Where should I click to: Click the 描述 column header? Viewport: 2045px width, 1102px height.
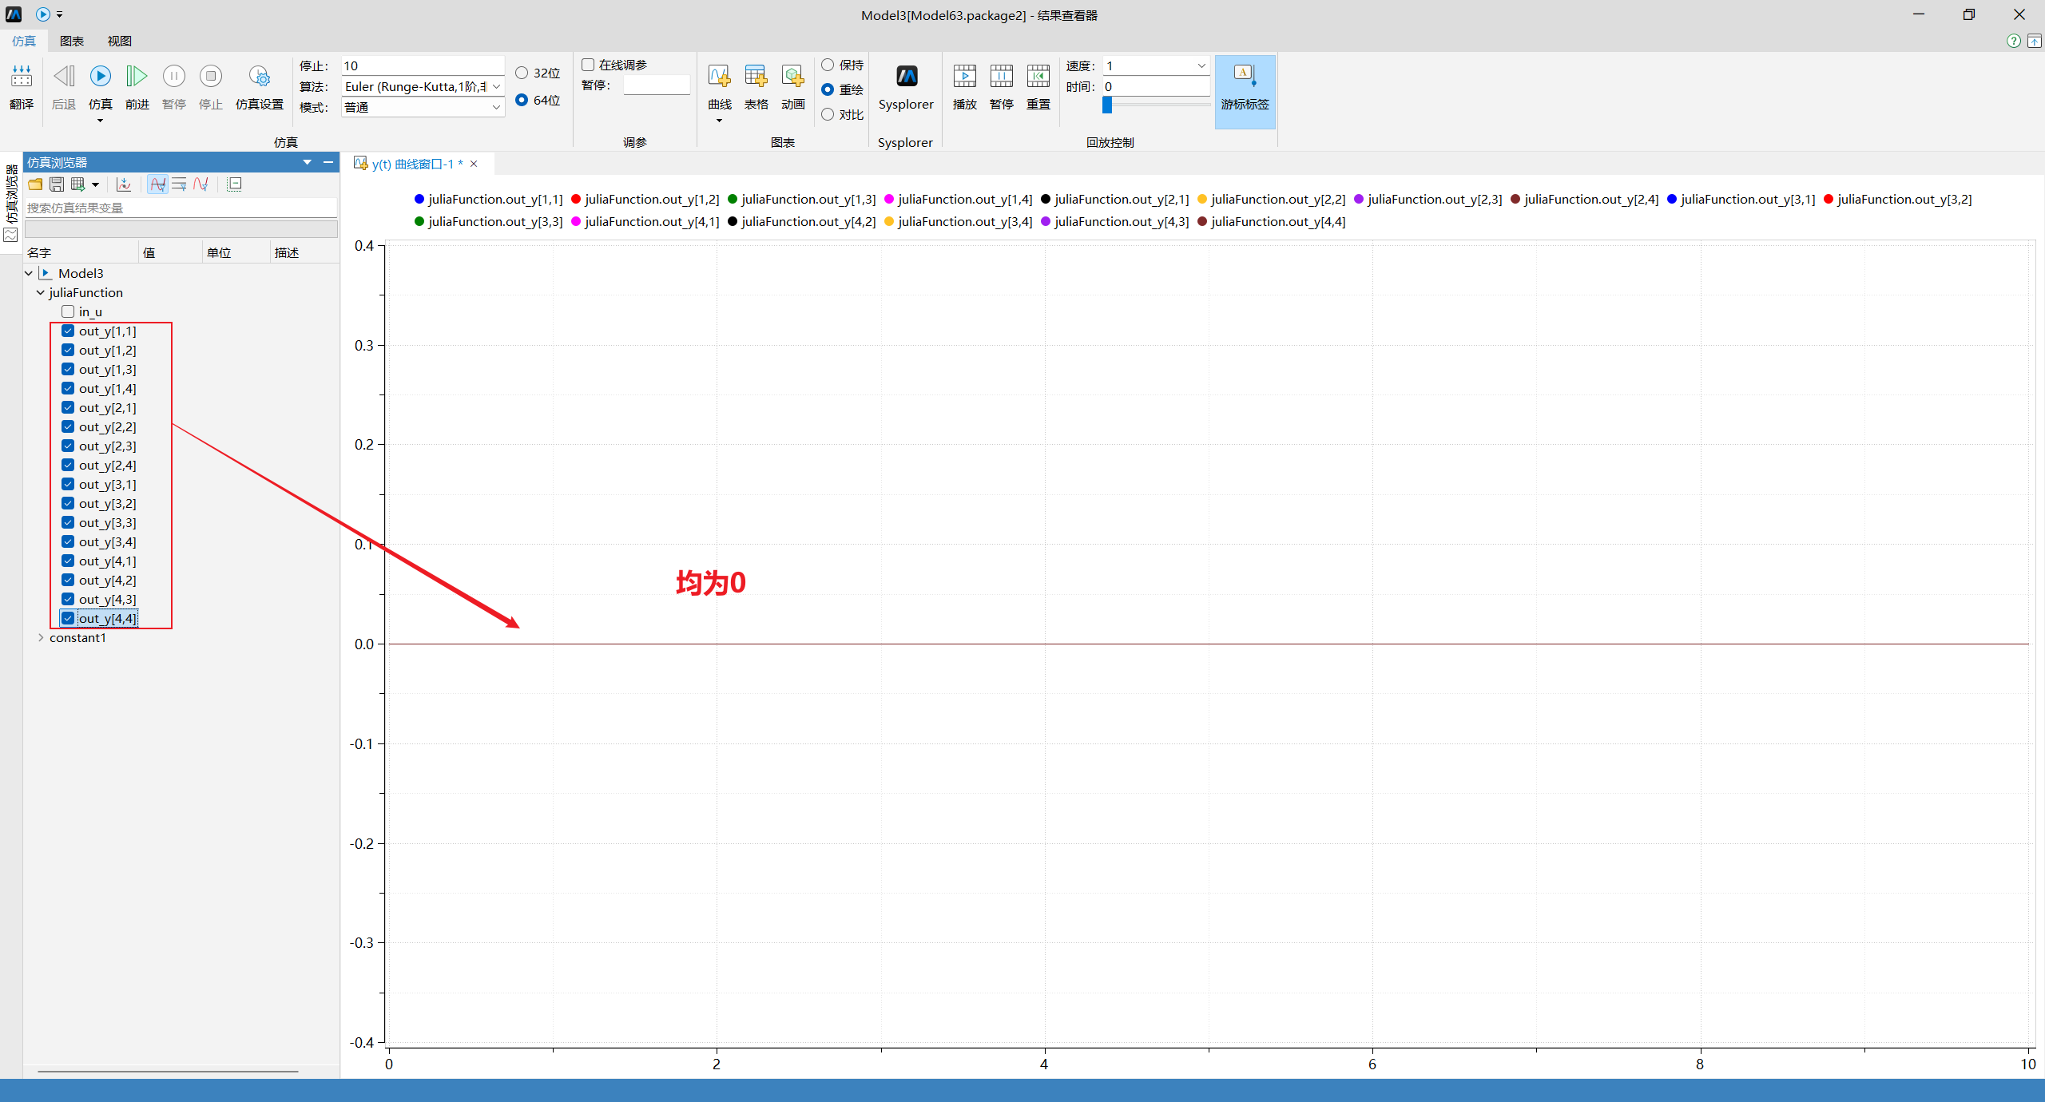pos(304,252)
